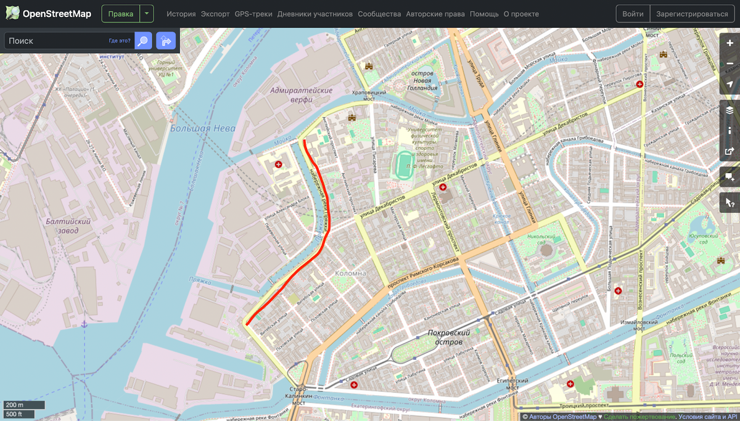Show my location with the arrow icon

tap(730, 84)
